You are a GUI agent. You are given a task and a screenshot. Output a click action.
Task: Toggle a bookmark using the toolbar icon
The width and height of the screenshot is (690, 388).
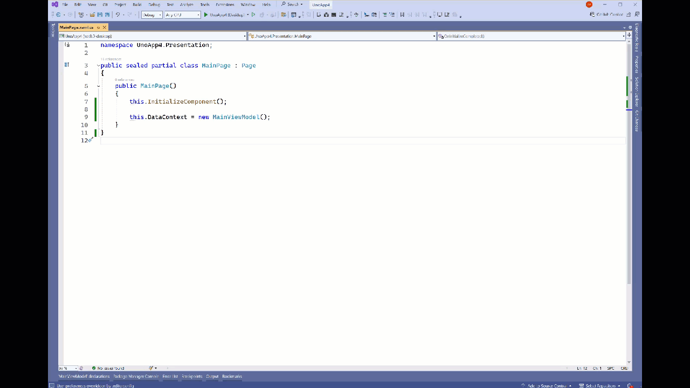coord(402,15)
